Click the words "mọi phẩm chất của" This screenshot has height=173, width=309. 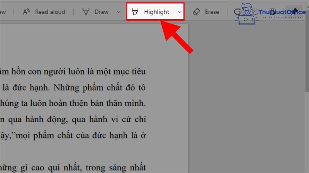pyautogui.click(x=52, y=136)
